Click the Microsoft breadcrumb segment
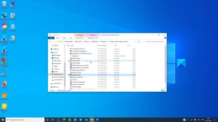This screenshot has width=218, height=122. point(78,41)
